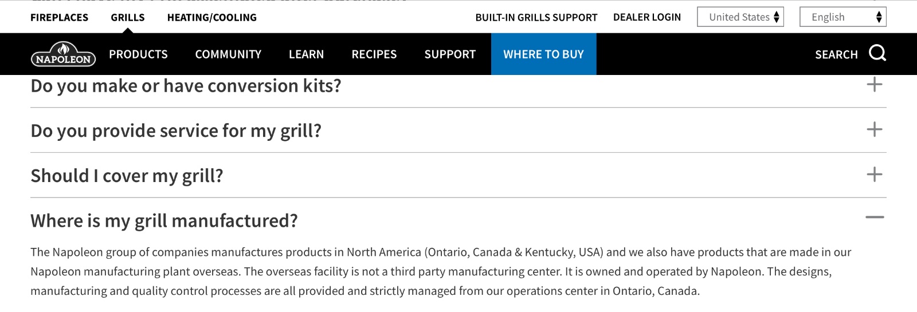Open Built-In Grills Support link
Screen dimensions: 917x312
(x=536, y=17)
